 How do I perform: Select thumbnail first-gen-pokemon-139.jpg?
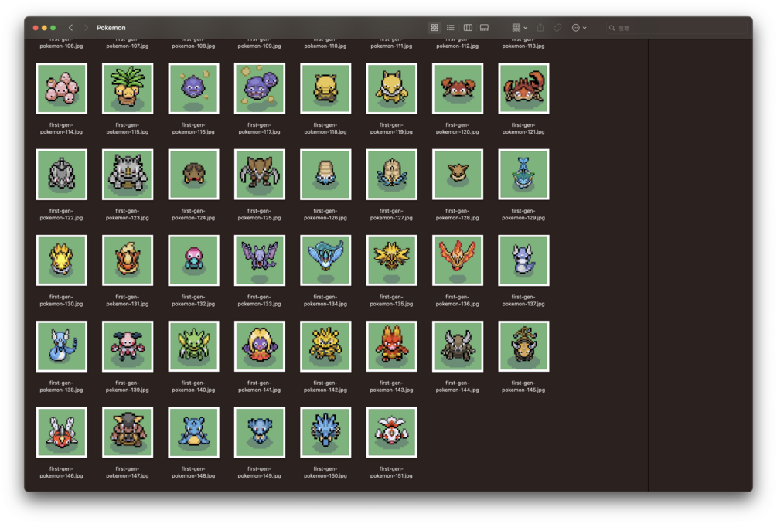click(x=128, y=346)
